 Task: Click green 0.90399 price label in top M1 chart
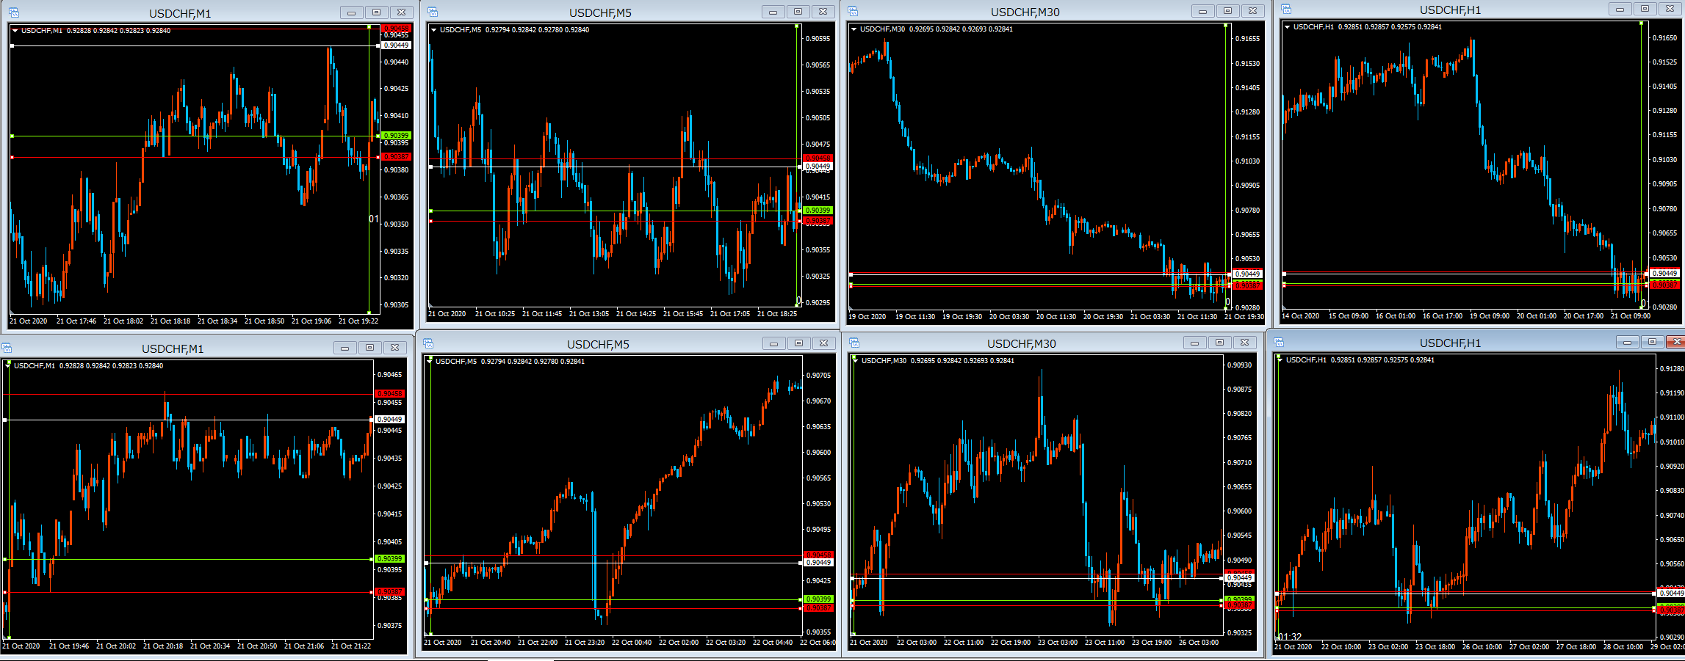pos(396,136)
